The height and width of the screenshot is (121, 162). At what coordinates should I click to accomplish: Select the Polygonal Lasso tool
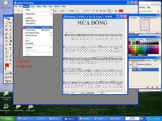pos(6,26)
